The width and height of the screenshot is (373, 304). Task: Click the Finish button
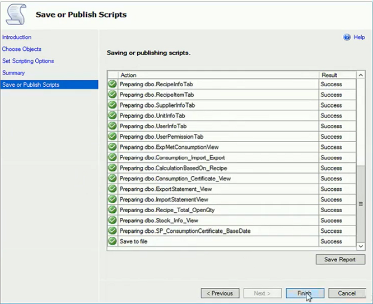(305, 293)
